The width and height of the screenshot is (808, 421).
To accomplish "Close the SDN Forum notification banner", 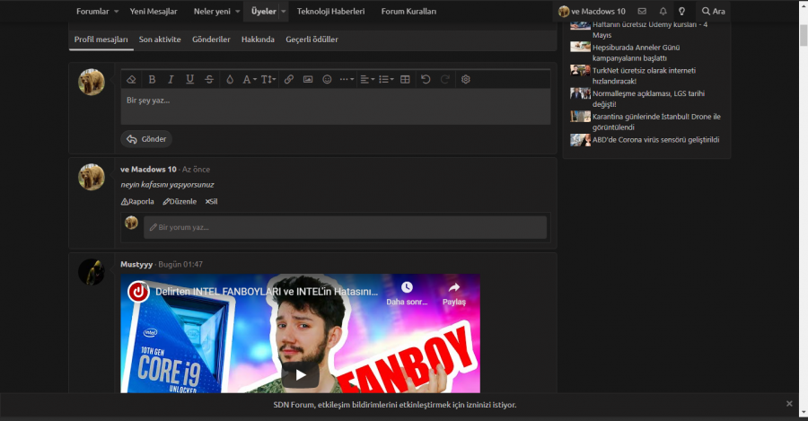I will tap(789, 404).
